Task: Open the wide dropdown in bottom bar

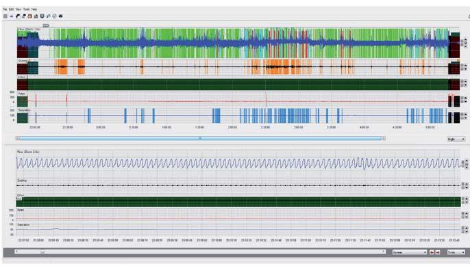Action: 410,253
